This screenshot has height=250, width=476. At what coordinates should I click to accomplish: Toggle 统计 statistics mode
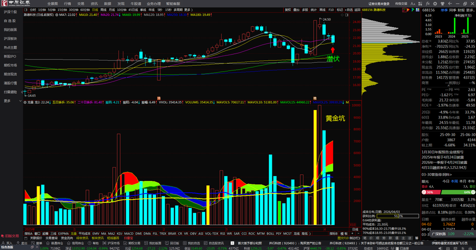click(x=313, y=10)
